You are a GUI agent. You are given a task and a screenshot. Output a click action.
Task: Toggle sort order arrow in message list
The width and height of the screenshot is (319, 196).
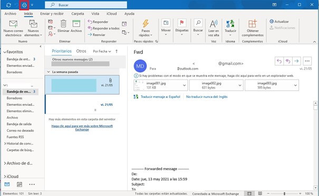click(117, 52)
